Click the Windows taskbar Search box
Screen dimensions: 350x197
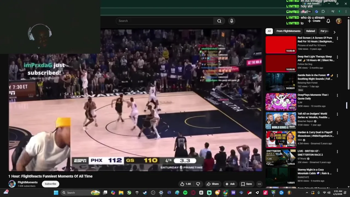pyautogui.click(x=81, y=193)
